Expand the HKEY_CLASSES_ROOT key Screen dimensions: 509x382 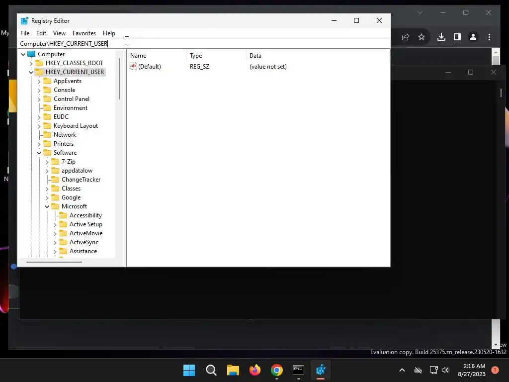point(31,63)
